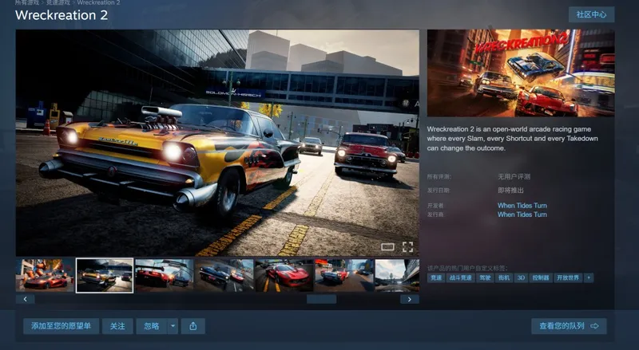Open the 竞速 tag
Viewport: 639px width, 350px height.
[436, 277]
